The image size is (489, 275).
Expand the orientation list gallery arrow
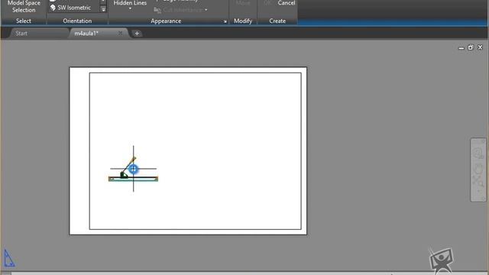[x=103, y=9]
